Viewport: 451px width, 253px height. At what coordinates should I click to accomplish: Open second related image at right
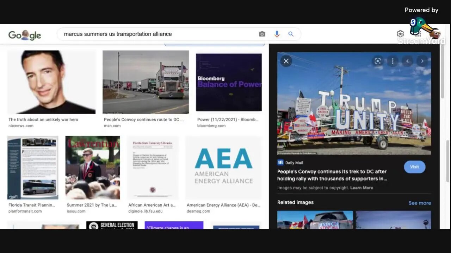pos(394,220)
